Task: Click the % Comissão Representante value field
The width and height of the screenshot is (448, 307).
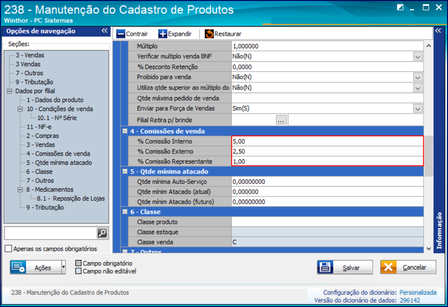Action: (327, 162)
